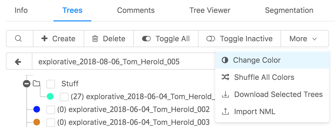Click the upload icon beside Import NML
The image size is (335, 127).
point(225,111)
